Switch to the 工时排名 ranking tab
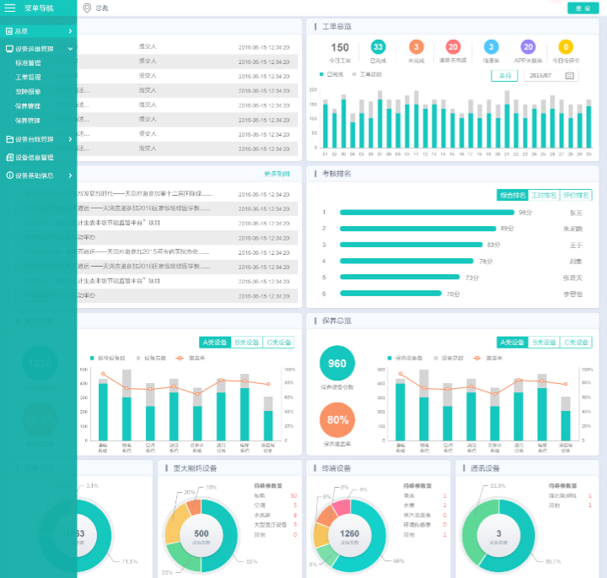Image resolution: width=607 pixels, height=578 pixels. [544, 195]
